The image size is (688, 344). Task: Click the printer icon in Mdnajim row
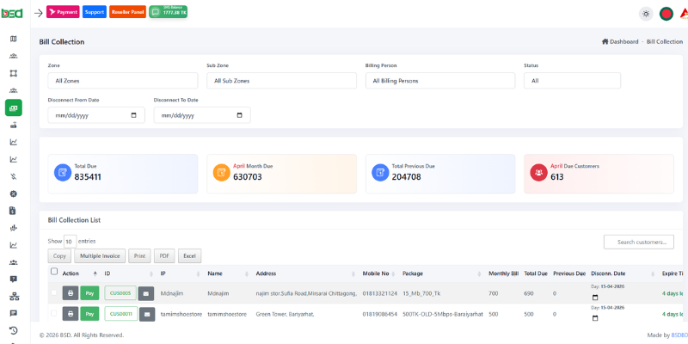coord(71,293)
